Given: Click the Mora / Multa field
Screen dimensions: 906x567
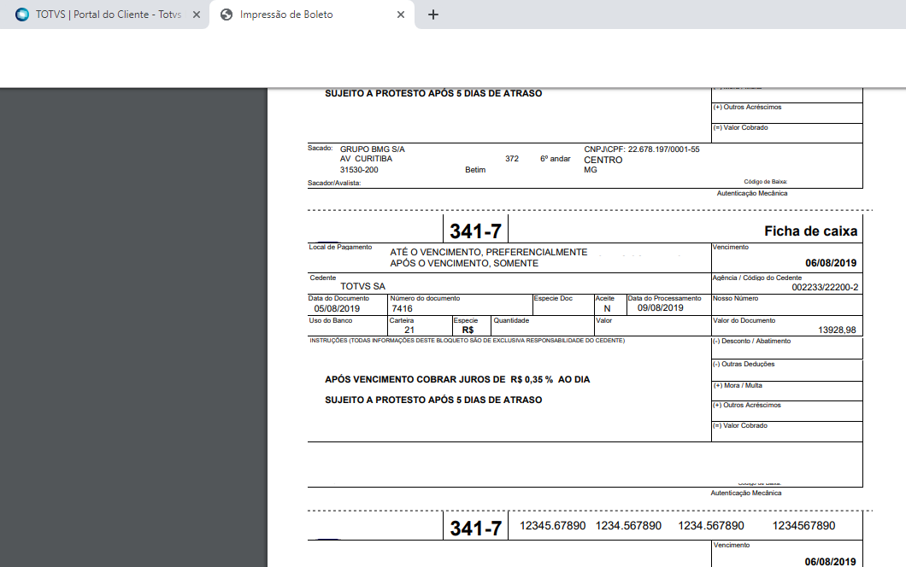Looking at the screenshot, I should pyautogui.click(x=787, y=391).
